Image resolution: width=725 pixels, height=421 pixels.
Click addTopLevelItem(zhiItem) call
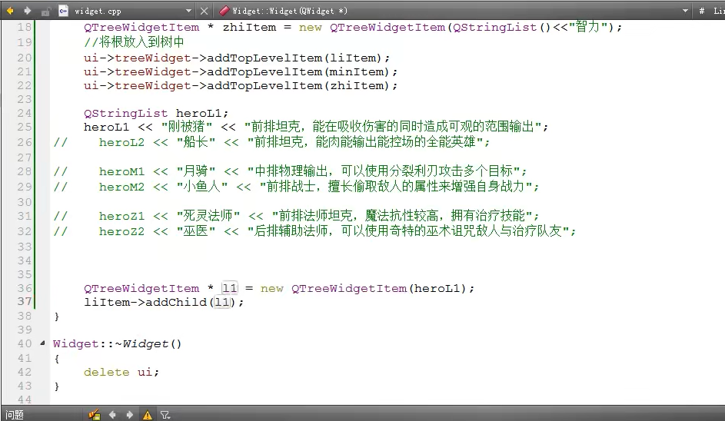[x=302, y=85]
